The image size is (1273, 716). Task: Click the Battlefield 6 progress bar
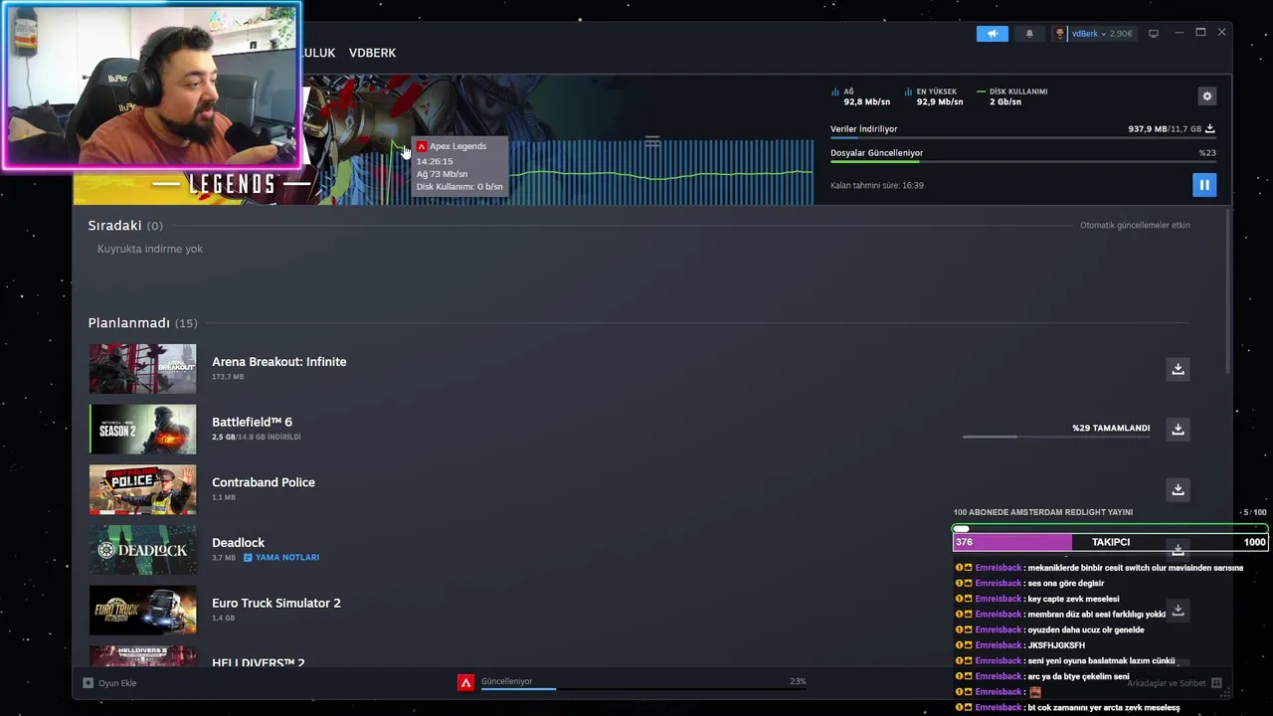pos(1056,437)
